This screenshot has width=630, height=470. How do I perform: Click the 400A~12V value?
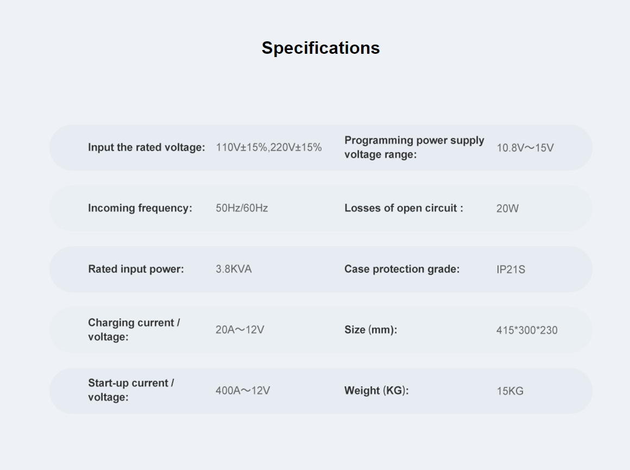tap(243, 390)
